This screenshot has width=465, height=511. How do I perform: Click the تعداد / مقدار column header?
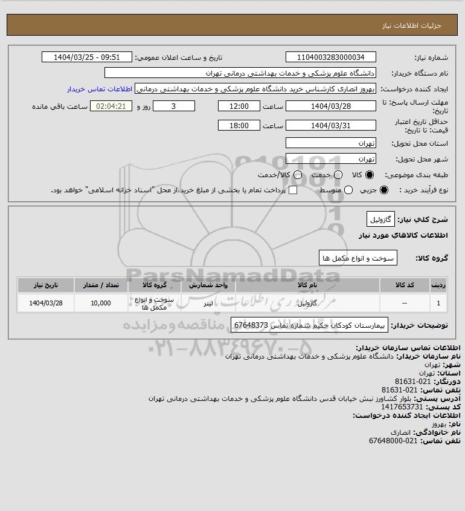(x=101, y=285)
